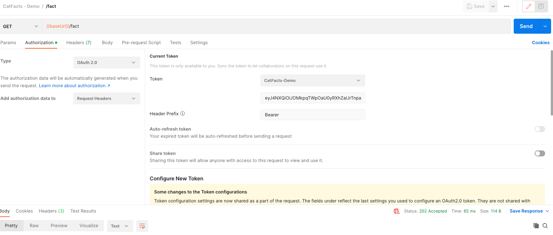Expand the Send button dropdown arrow

coord(545,26)
